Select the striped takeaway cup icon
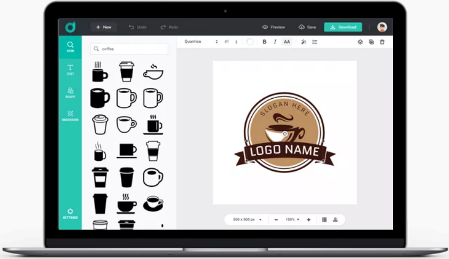 (153, 151)
